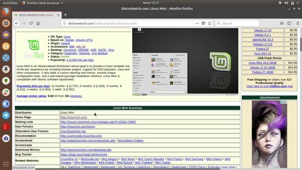Open the Library icon in toolbar
This screenshot has height=170, width=302.
coord(282,23)
